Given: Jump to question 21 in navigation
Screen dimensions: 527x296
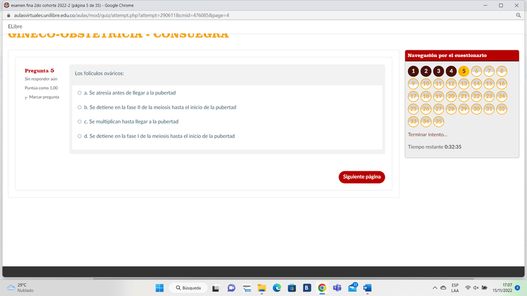Looking at the screenshot, I should pyautogui.click(x=464, y=96).
